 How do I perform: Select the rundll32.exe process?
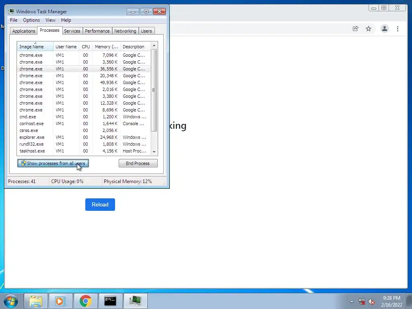[84, 144]
